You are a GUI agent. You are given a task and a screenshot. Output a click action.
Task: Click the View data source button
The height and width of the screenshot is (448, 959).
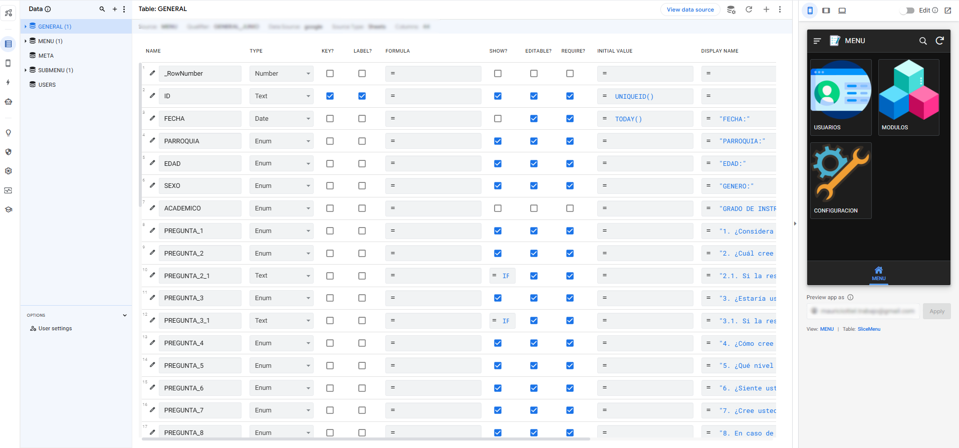pos(690,10)
